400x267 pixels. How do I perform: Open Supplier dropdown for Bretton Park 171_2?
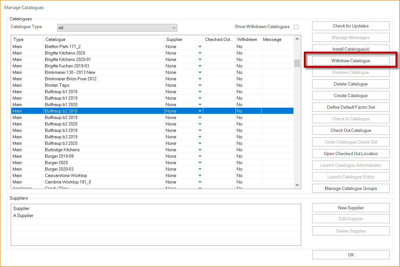click(x=200, y=46)
